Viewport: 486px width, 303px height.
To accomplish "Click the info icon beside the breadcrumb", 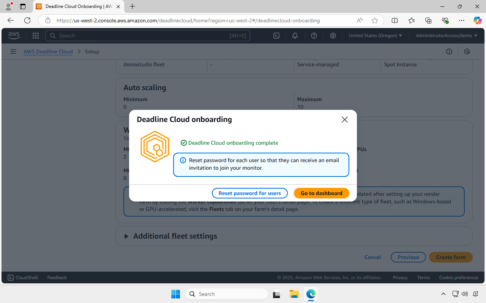I will pyautogui.click(x=449, y=52).
